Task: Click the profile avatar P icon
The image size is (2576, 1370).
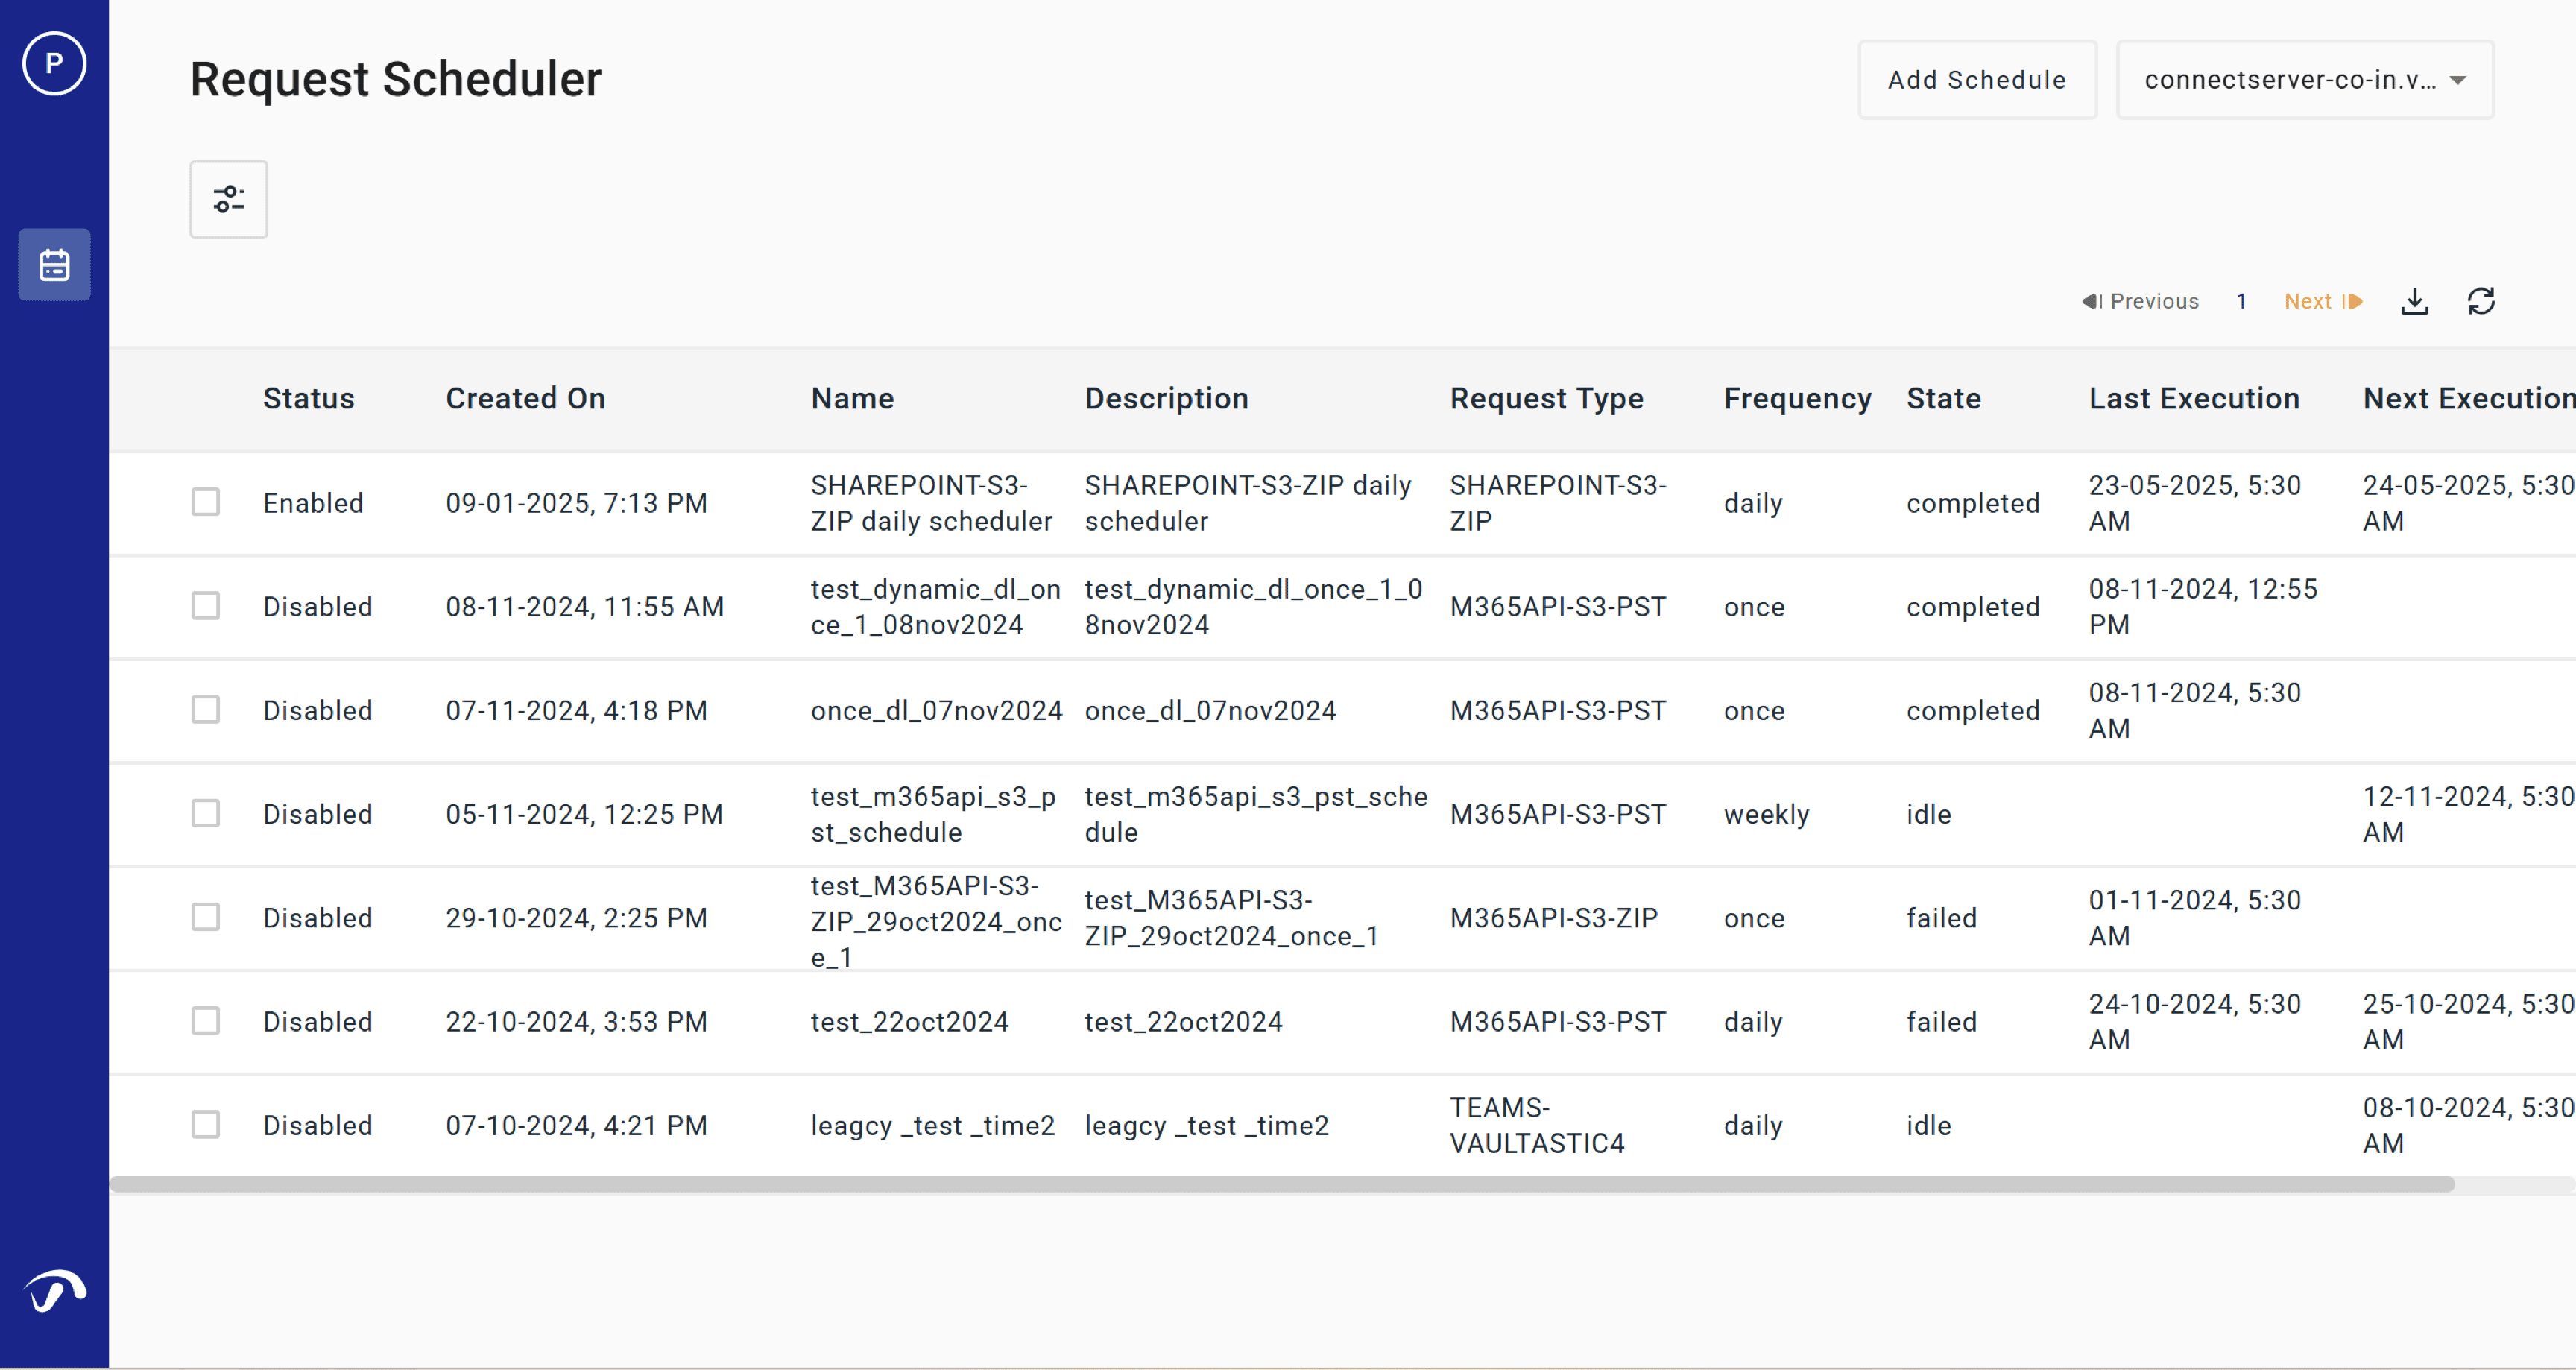Action: 54,64
